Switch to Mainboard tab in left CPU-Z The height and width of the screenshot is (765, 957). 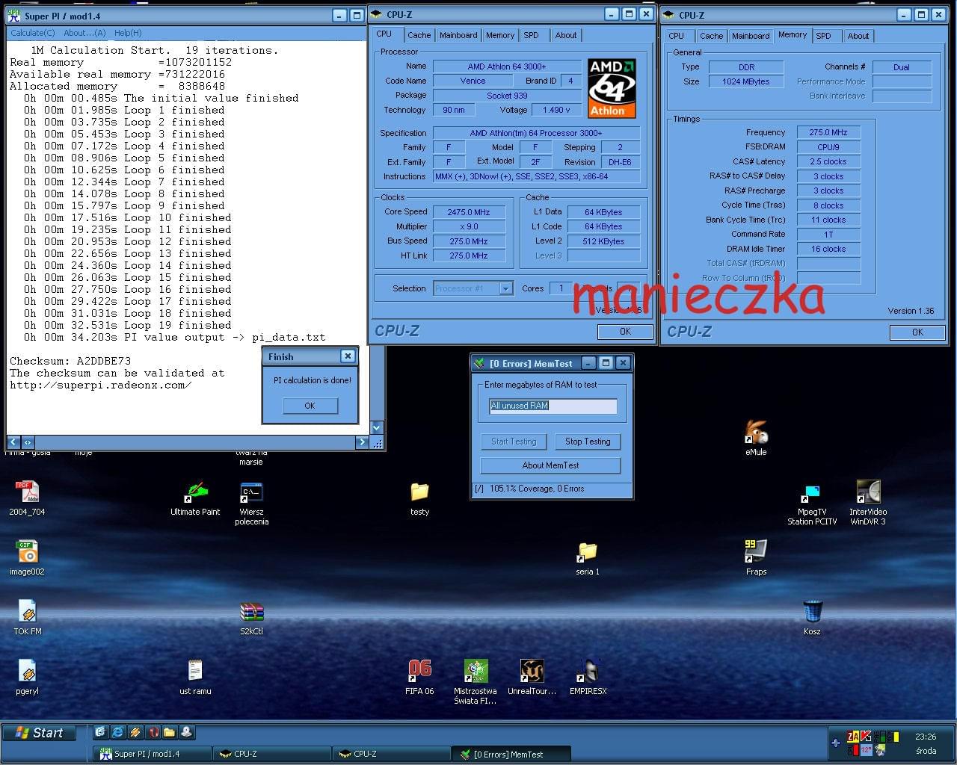pyautogui.click(x=458, y=35)
